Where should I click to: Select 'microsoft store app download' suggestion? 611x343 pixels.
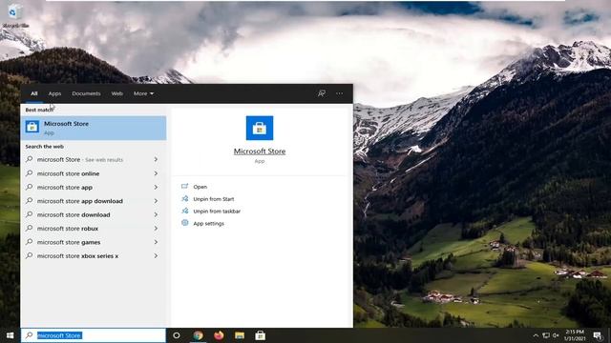[94, 201]
